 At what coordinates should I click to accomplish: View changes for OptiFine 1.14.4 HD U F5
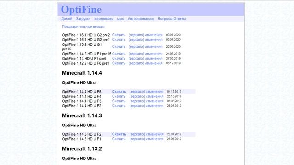pos(154,92)
